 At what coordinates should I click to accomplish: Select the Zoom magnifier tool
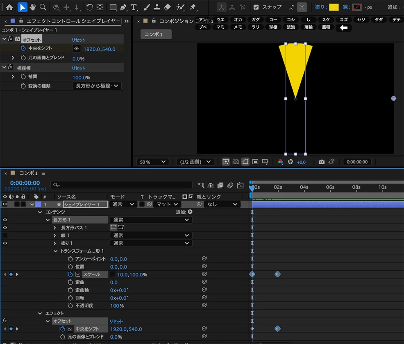coord(43,7)
